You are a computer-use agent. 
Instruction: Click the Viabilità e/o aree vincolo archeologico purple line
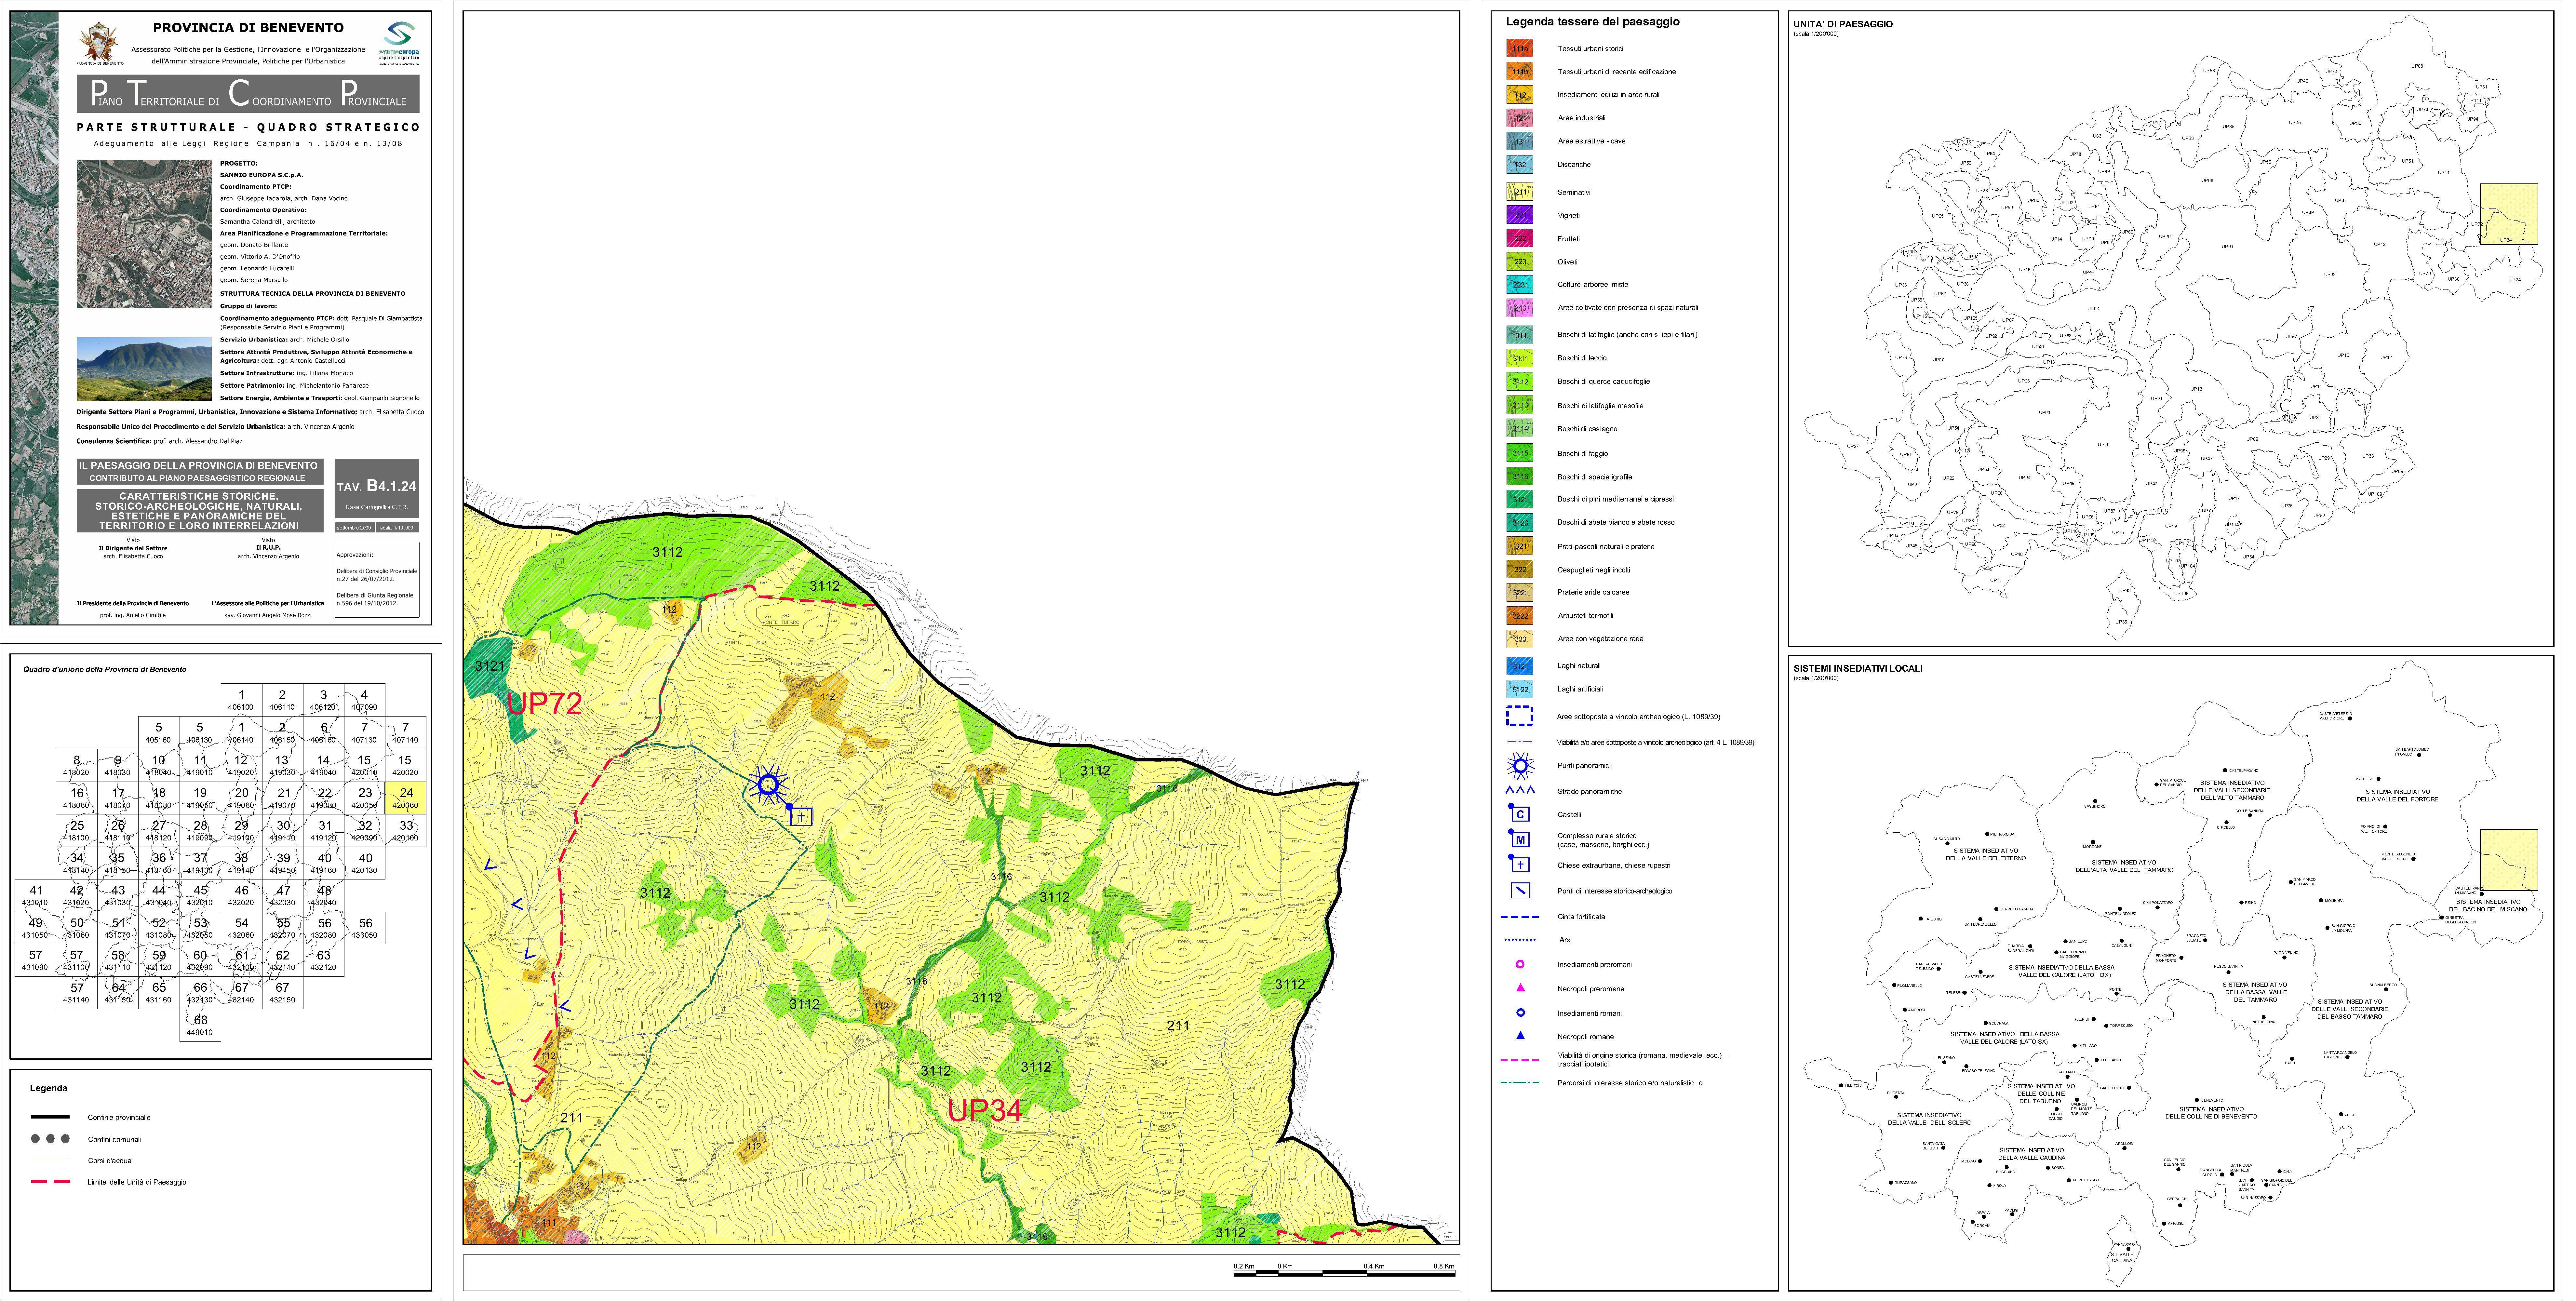(1520, 742)
